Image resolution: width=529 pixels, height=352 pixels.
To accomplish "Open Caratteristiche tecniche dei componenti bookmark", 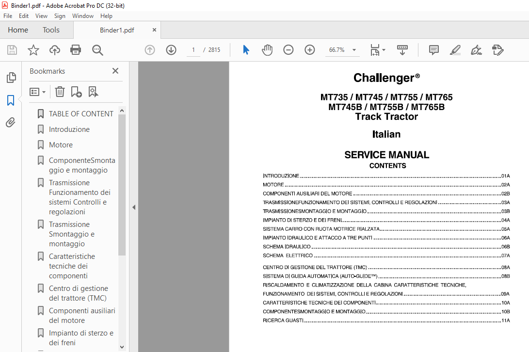I will tap(72, 266).
